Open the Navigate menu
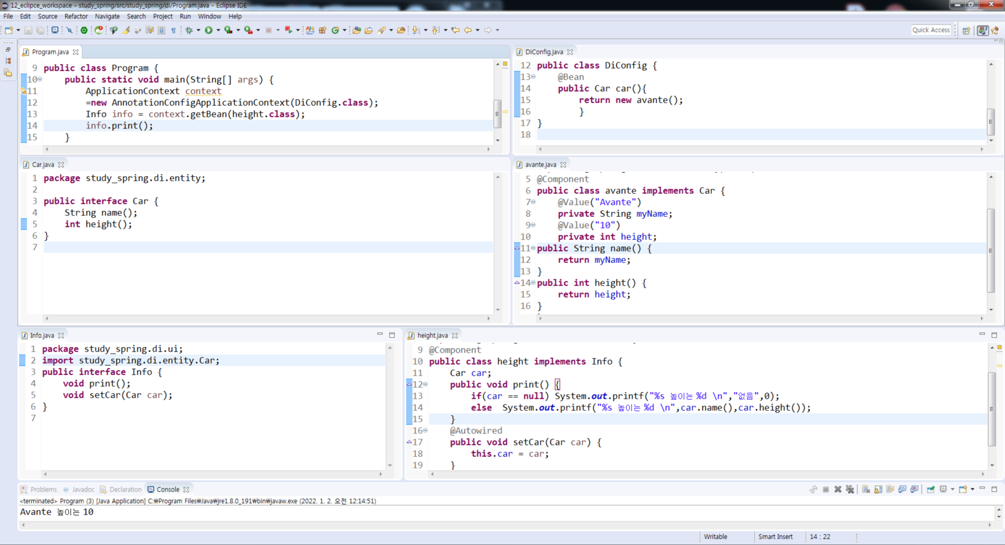Image resolution: width=1005 pixels, height=545 pixels. tap(107, 16)
